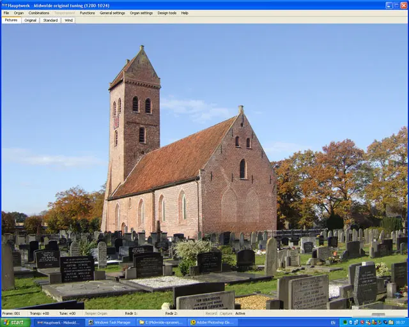Switch to the Pictures tab
This screenshot has width=409, height=327.
(x=11, y=20)
